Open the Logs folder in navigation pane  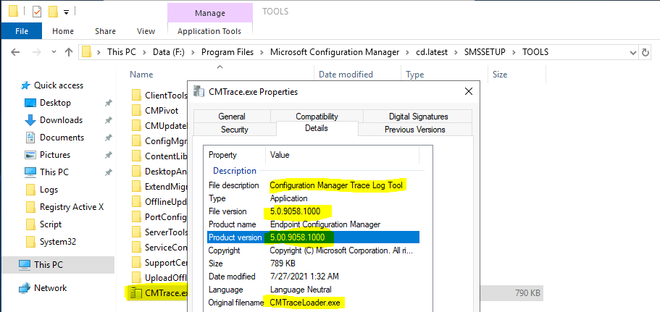pyautogui.click(x=49, y=190)
